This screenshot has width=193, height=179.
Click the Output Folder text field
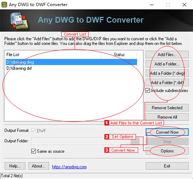pyautogui.click(x=80, y=141)
